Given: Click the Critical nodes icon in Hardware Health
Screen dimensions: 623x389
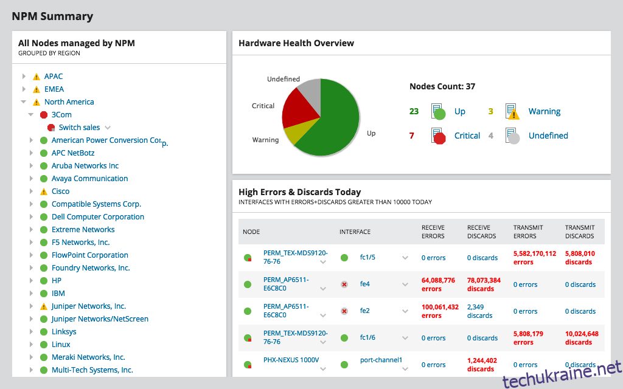Looking at the screenshot, I should point(438,136).
